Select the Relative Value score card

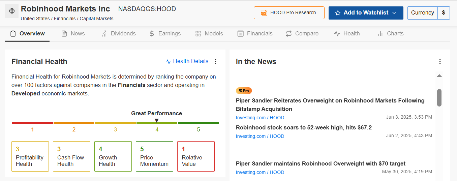coord(196,156)
